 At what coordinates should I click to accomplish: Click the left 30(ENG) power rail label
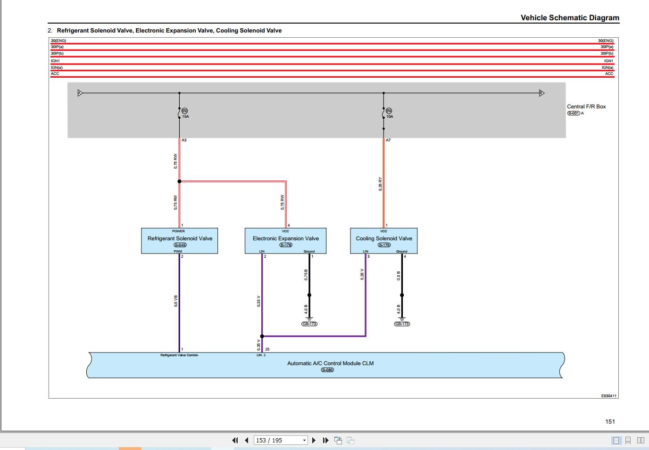(58, 41)
